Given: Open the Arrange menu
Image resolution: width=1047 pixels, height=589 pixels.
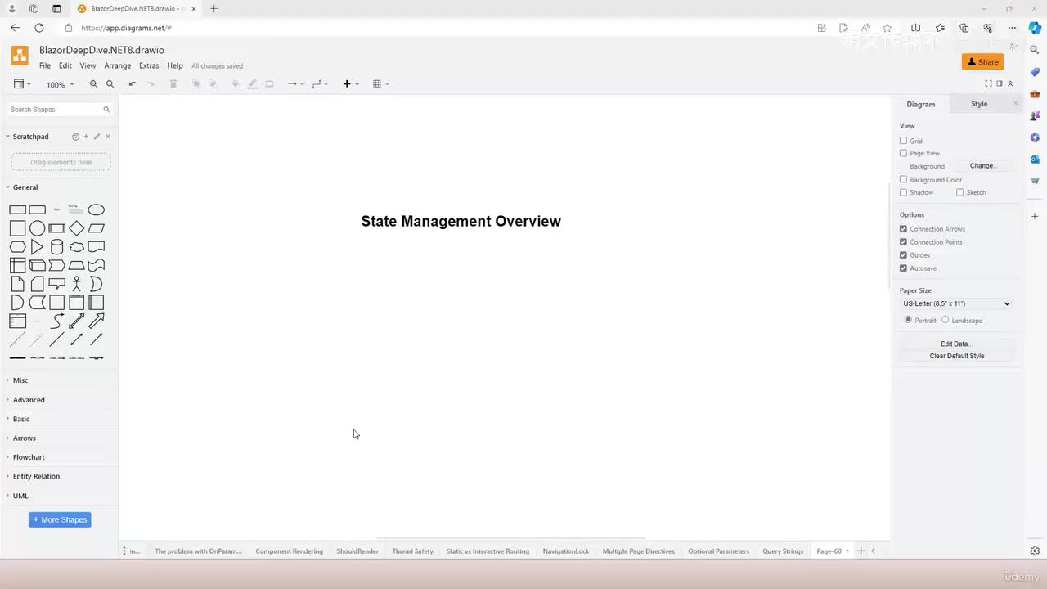Looking at the screenshot, I should pyautogui.click(x=118, y=65).
